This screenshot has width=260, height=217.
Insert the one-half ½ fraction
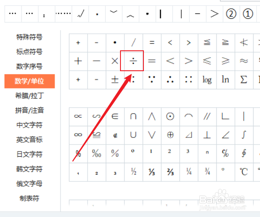click(x=133, y=172)
